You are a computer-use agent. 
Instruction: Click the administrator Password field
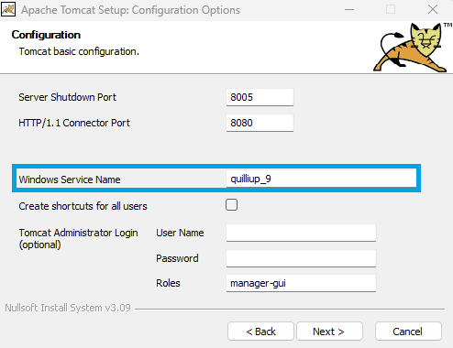301,258
